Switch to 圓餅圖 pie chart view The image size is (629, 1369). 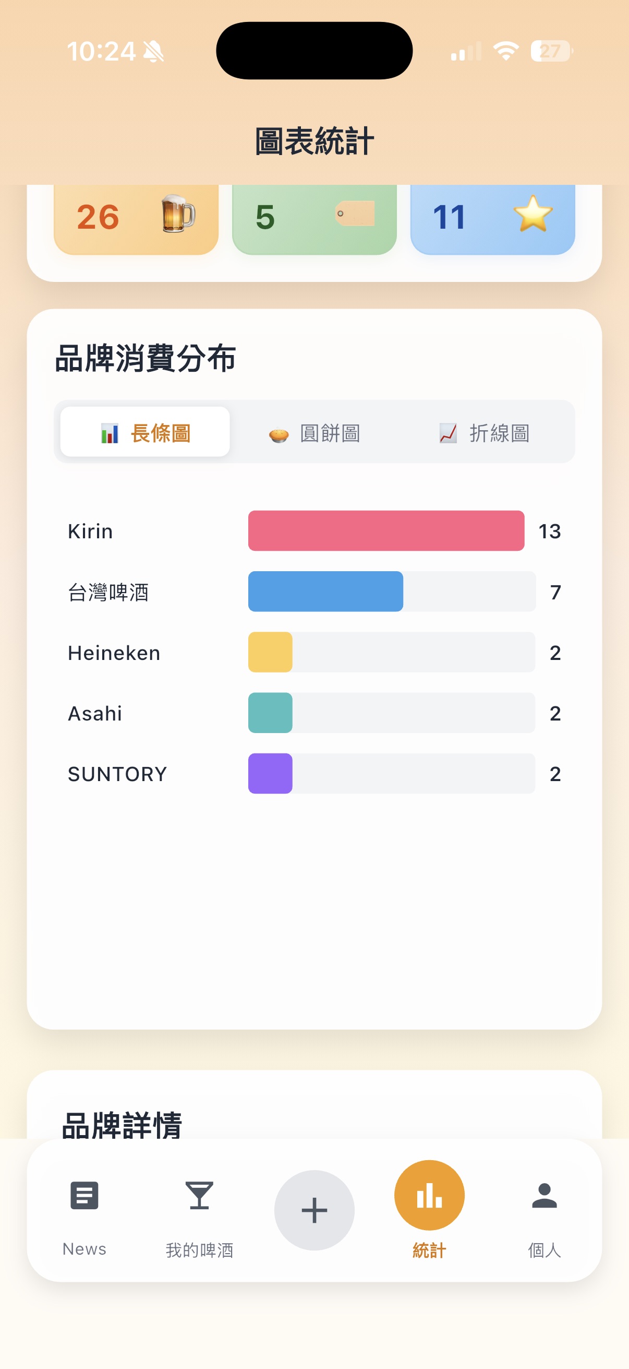click(x=314, y=432)
